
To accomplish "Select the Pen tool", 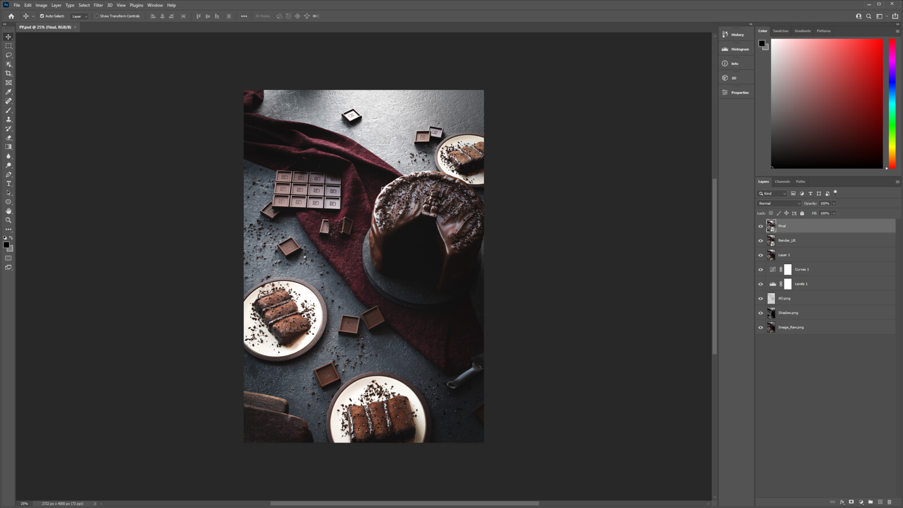I will pos(8,174).
